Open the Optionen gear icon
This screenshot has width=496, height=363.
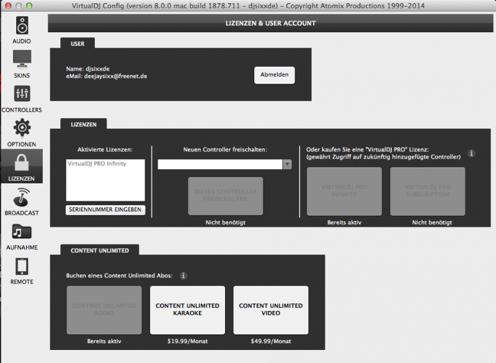coord(22,128)
